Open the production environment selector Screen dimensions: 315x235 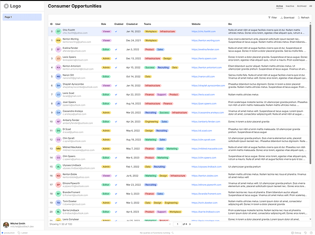click(9, 233)
